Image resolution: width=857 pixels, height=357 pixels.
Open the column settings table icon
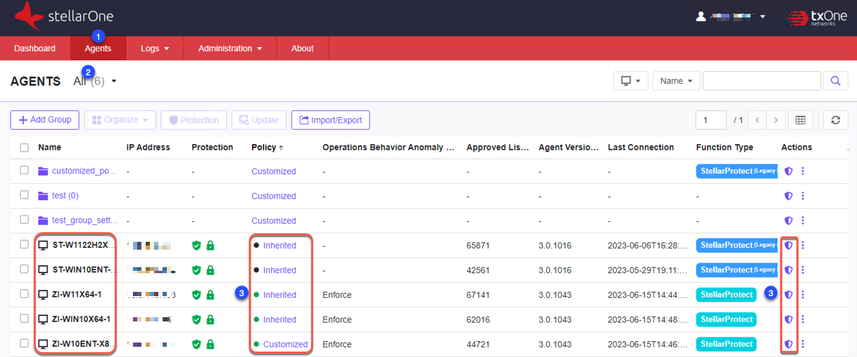800,120
